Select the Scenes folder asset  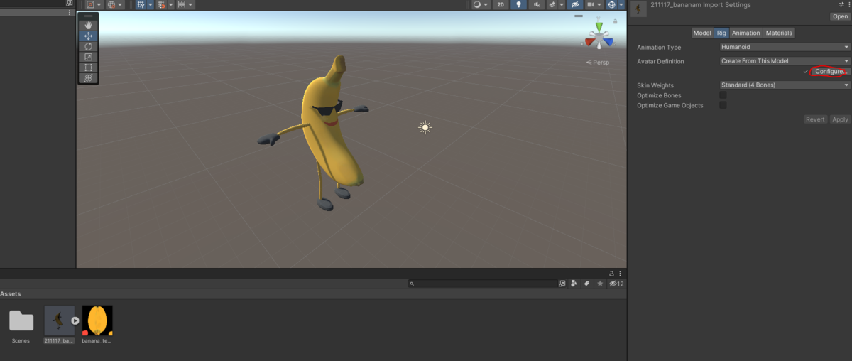(x=21, y=325)
